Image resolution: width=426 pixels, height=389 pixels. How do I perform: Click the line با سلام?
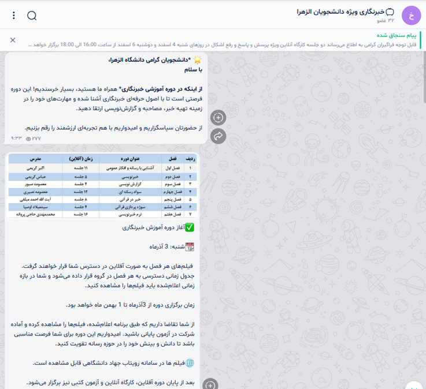193,70
